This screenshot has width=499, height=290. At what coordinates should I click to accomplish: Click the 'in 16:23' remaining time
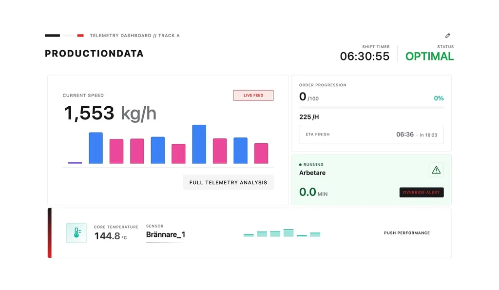[428, 135]
